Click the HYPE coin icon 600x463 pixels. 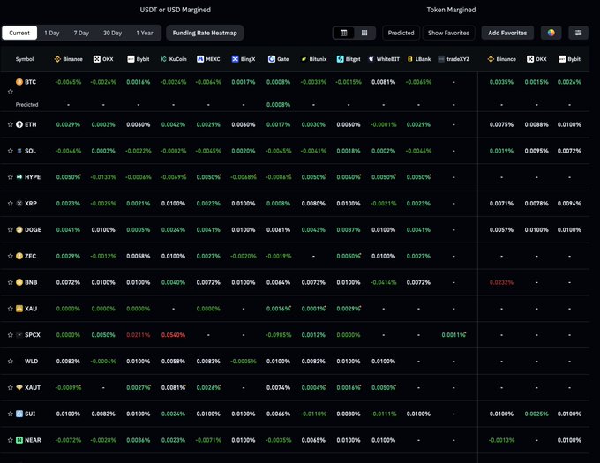coord(19,177)
